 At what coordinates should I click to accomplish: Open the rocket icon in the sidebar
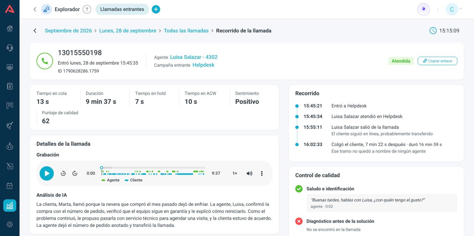[10, 125]
